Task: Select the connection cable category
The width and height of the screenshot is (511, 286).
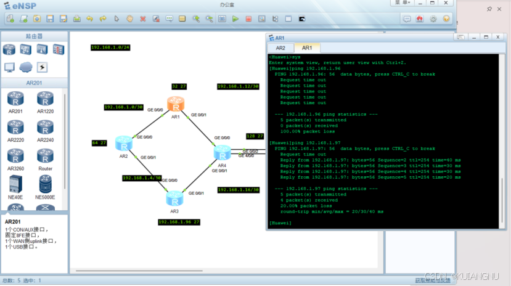Action: coord(42,67)
